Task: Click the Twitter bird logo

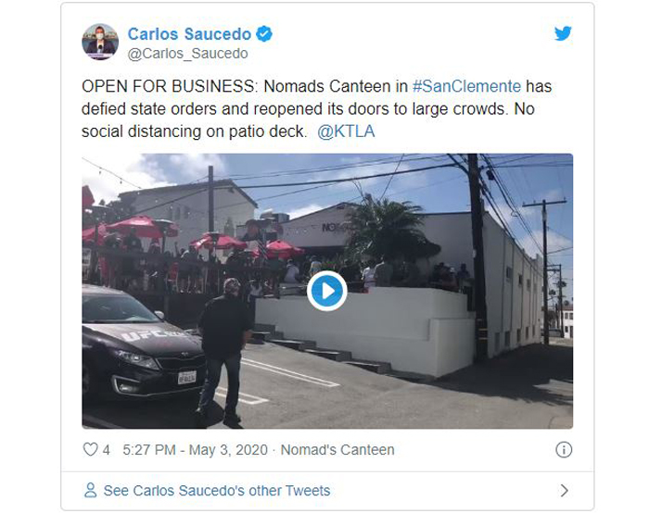Action: pos(563,33)
